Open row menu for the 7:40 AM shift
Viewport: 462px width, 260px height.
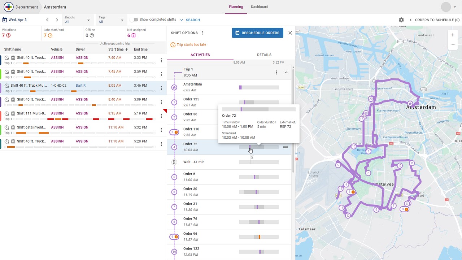(161, 60)
